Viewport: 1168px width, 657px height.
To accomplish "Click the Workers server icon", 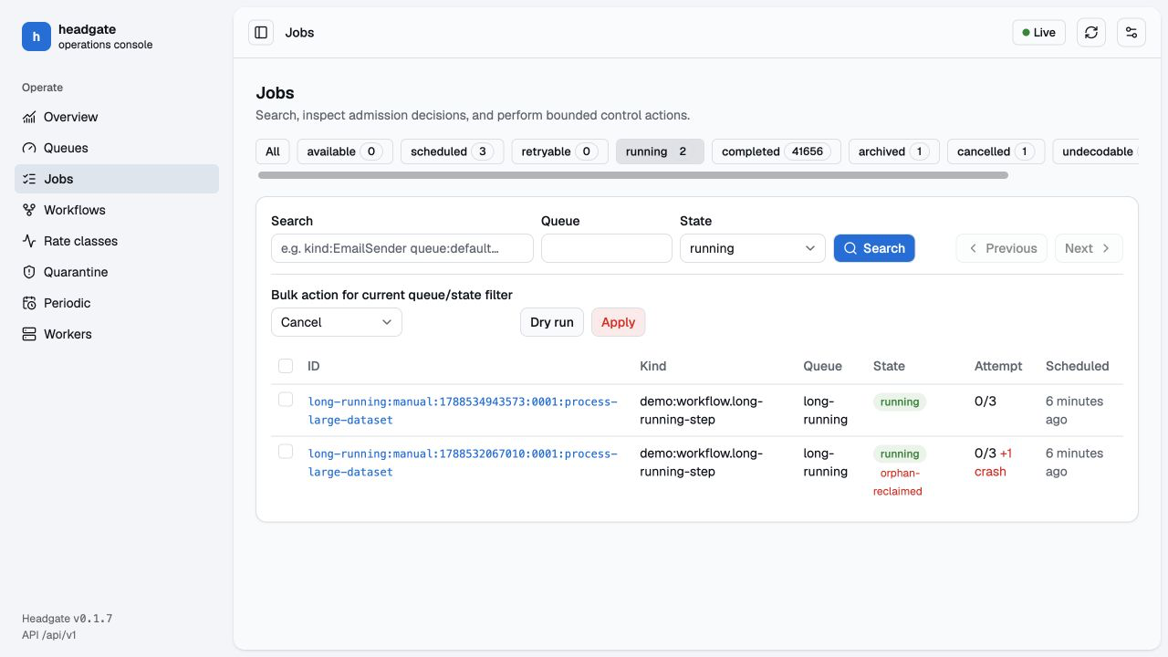I will pyautogui.click(x=28, y=334).
